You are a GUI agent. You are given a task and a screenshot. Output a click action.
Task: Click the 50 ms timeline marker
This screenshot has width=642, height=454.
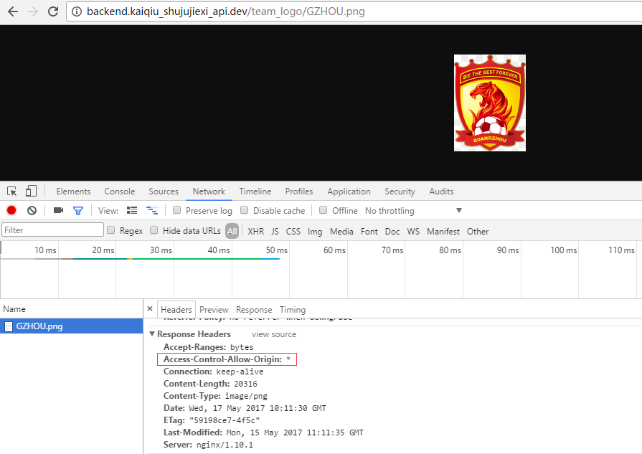point(276,250)
